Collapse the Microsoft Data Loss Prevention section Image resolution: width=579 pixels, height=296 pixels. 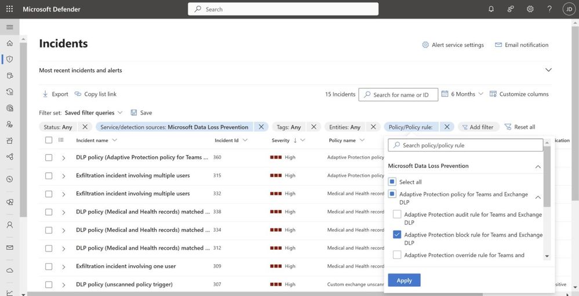(x=538, y=166)
